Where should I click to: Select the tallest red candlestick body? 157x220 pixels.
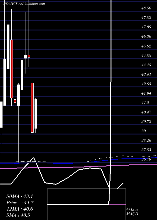12,69
